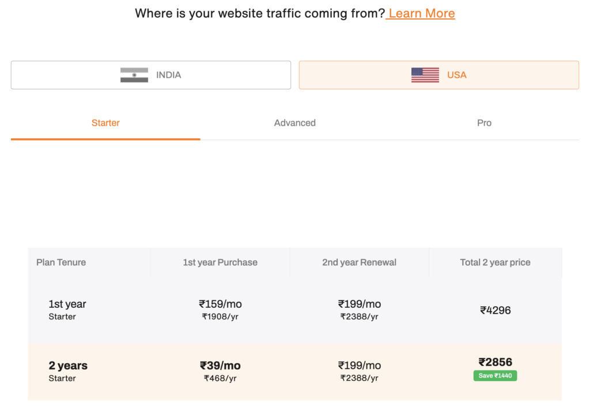590x415 pixels.
Task: Switch to the Advanced plan tab
Action: (294, 123)
